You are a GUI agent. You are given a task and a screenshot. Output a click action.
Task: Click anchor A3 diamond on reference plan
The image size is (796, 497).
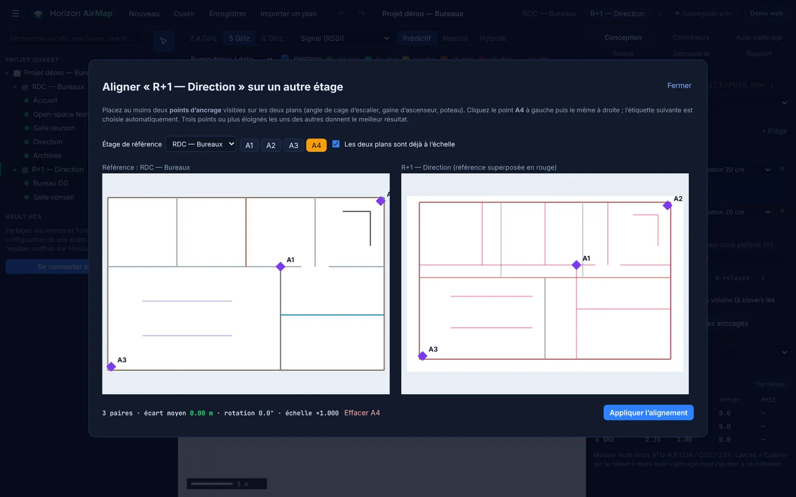(111, 367)
